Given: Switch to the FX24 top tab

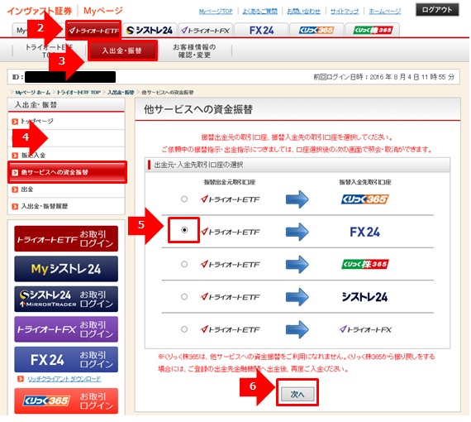Looking at the screenshot, I should pos(261,31).
